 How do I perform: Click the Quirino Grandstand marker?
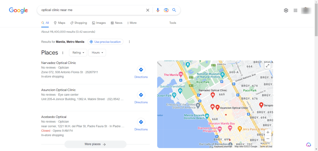(180, 91)
